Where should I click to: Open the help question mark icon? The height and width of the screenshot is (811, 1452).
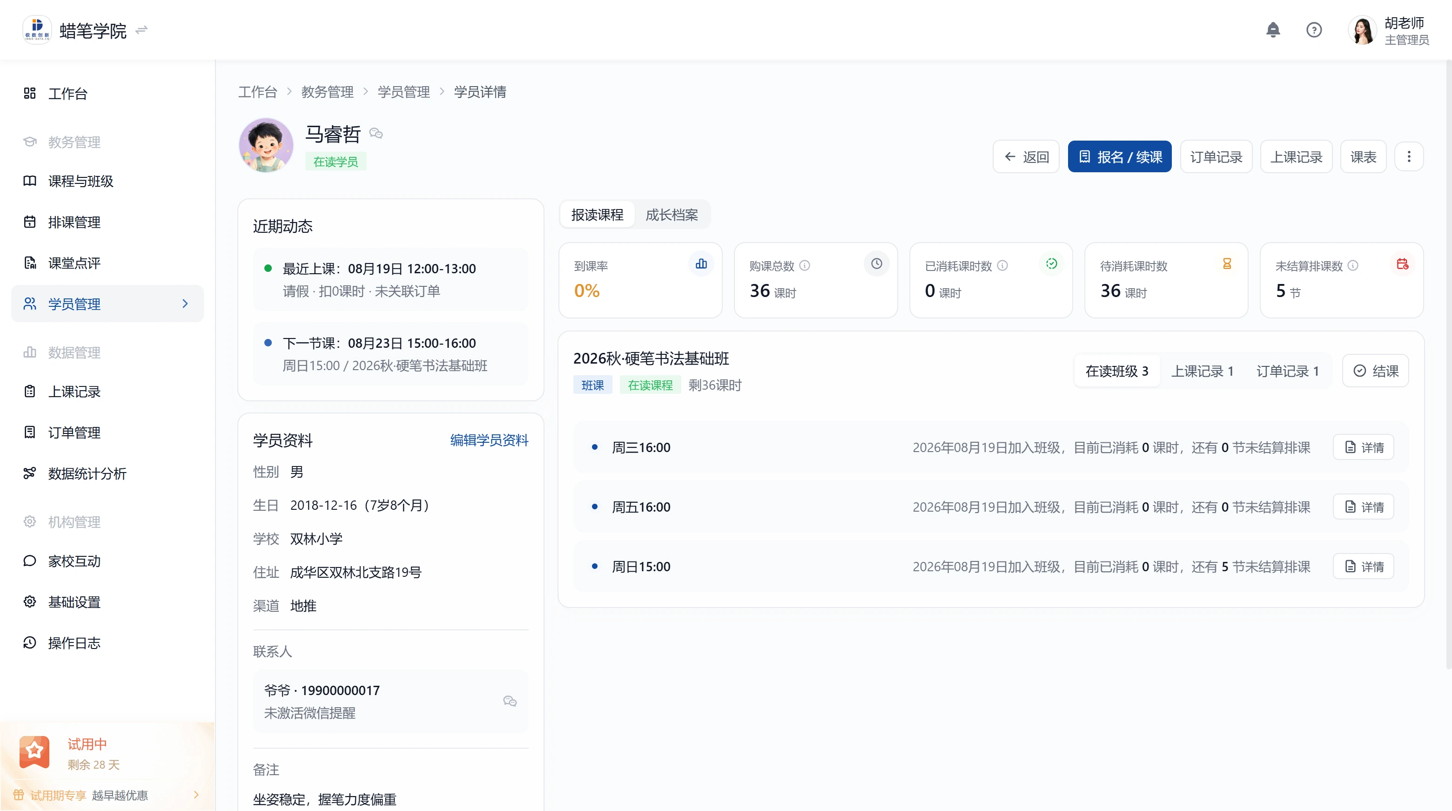[x=1314, y=30]
